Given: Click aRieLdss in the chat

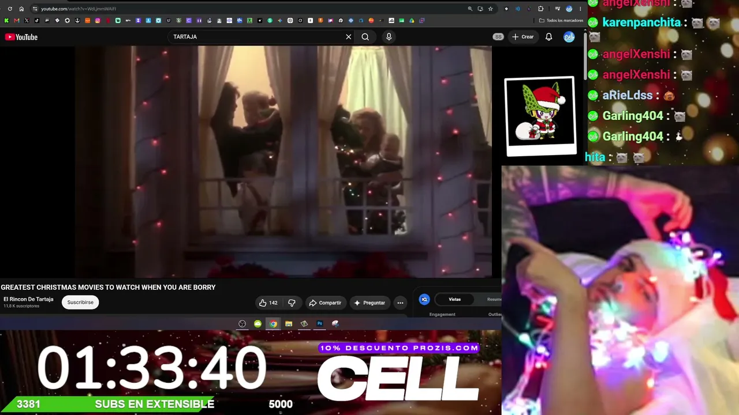Looking at the screenshot, I should click(628, 96).
